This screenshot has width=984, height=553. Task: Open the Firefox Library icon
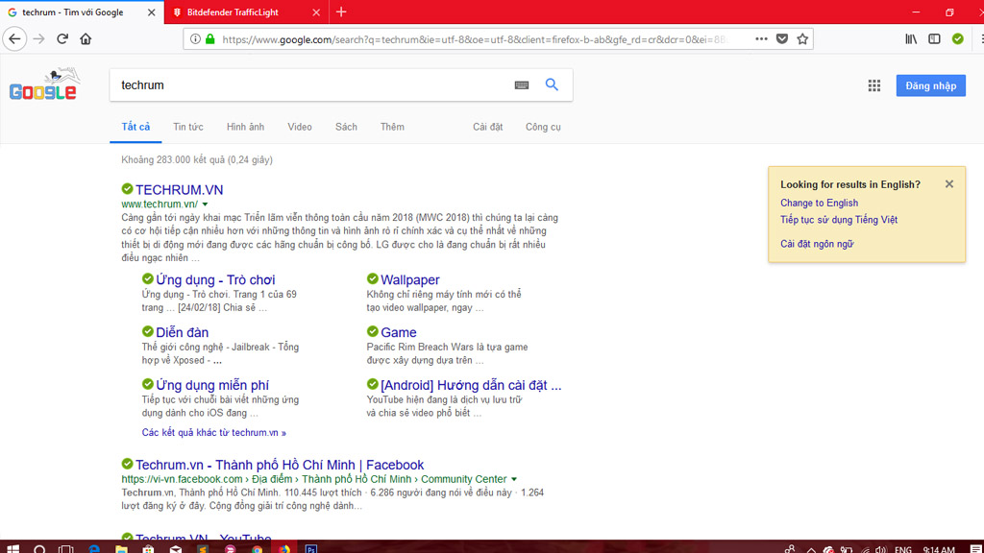[911, 38]
